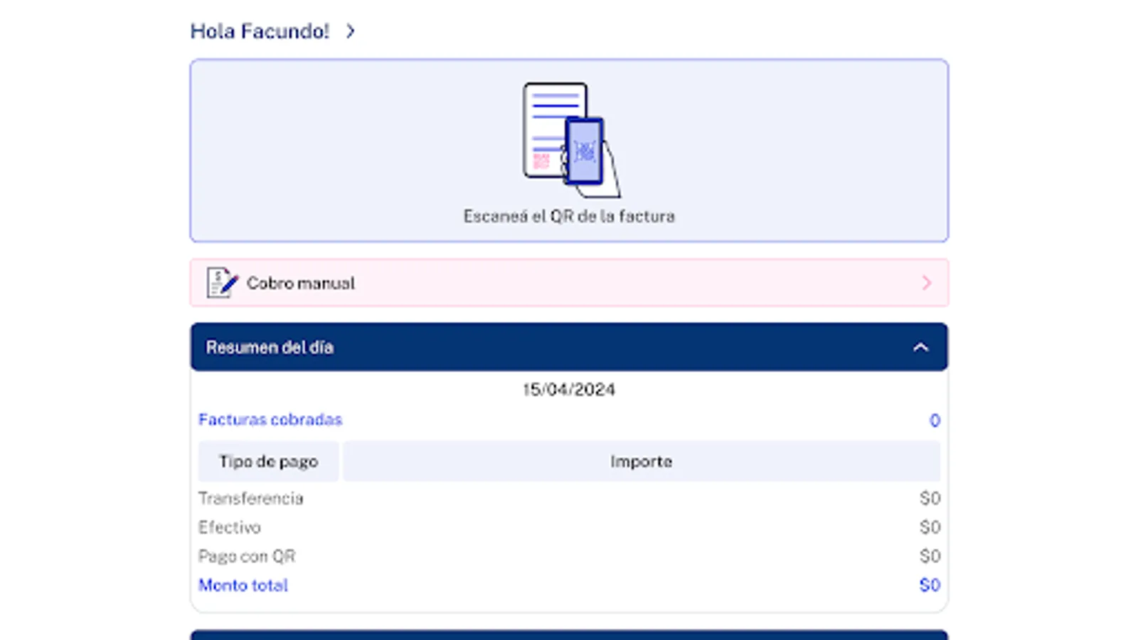This screenshot has width=1138, height=640.
Task: Tap the date 15/04/2024
Action: (x=569, y=389)
